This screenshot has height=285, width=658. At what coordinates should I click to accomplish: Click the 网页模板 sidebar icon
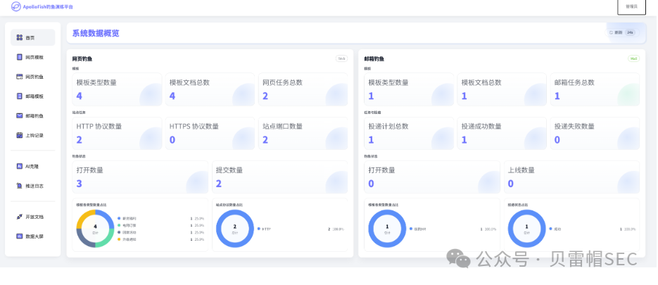19,57
